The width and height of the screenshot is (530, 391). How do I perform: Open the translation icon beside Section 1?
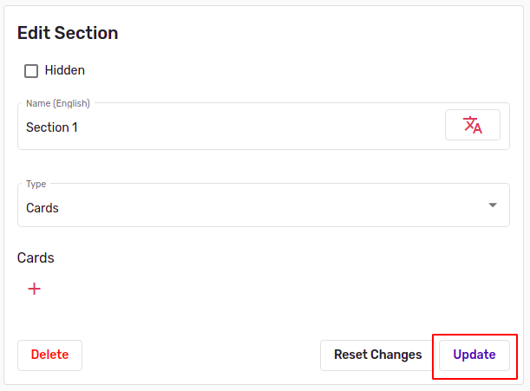click(x=473, y=125)
